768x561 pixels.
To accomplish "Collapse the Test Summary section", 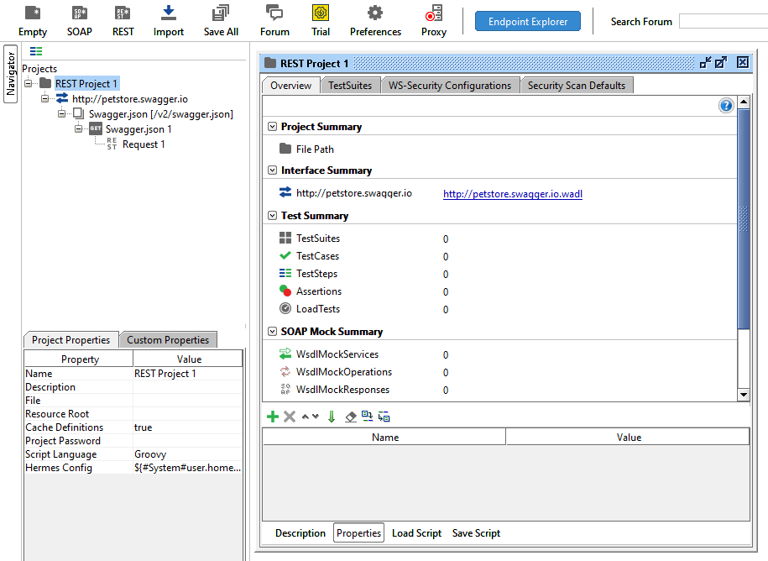I will (272, 216).
